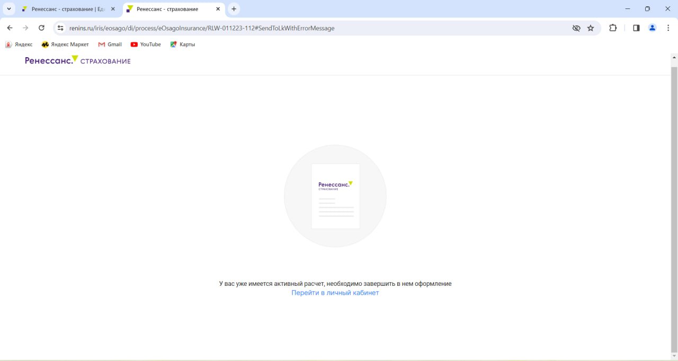
Task: Close the first Ренессанс страхование tab
Action: pyautogui.click(x=113, y=9)
